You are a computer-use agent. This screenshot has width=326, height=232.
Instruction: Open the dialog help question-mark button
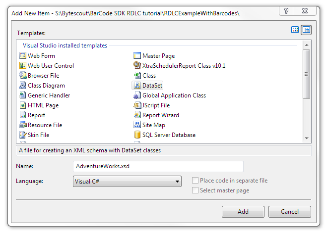[x=286, y=11]
